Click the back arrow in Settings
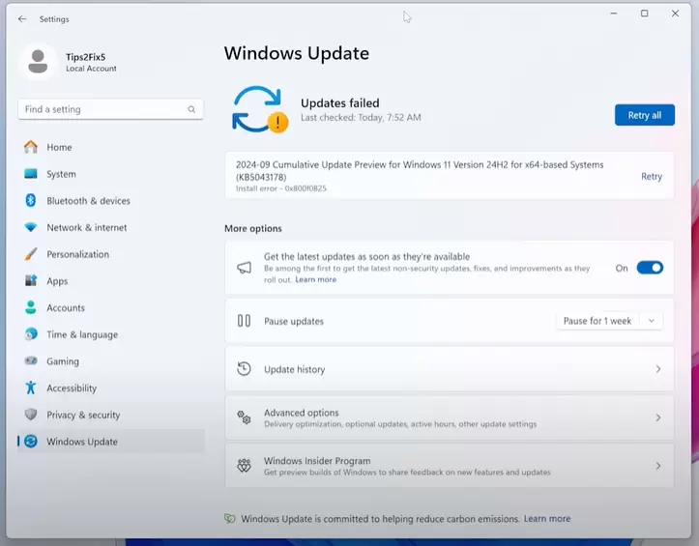699x546 pixels. [22, 19]
